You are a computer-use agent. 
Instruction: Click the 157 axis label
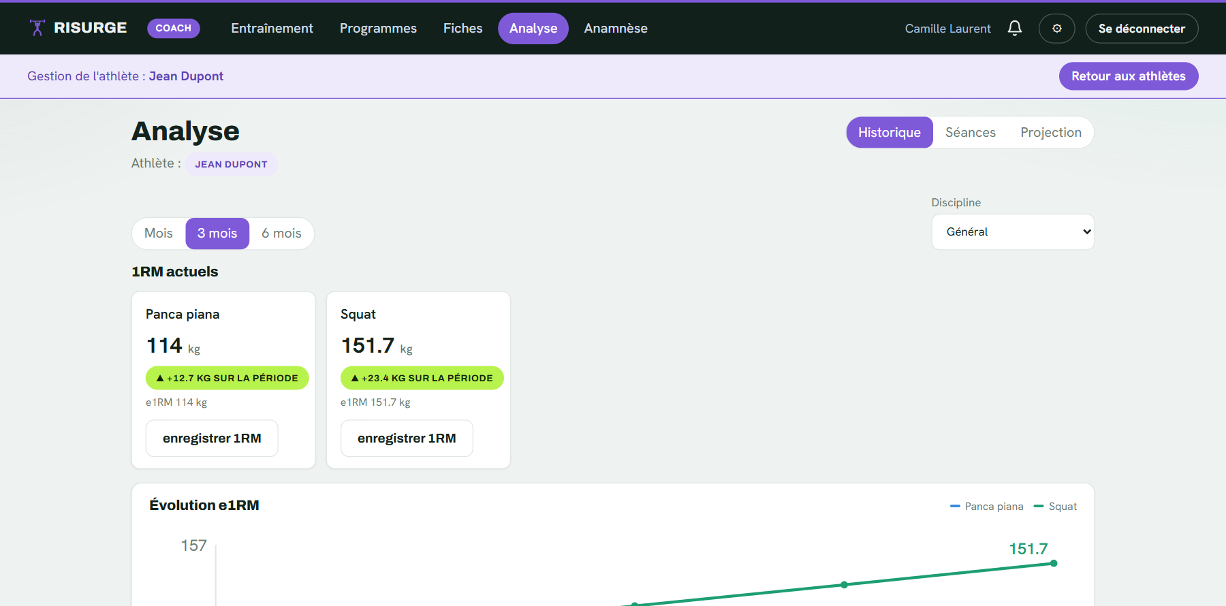[194, 545]
